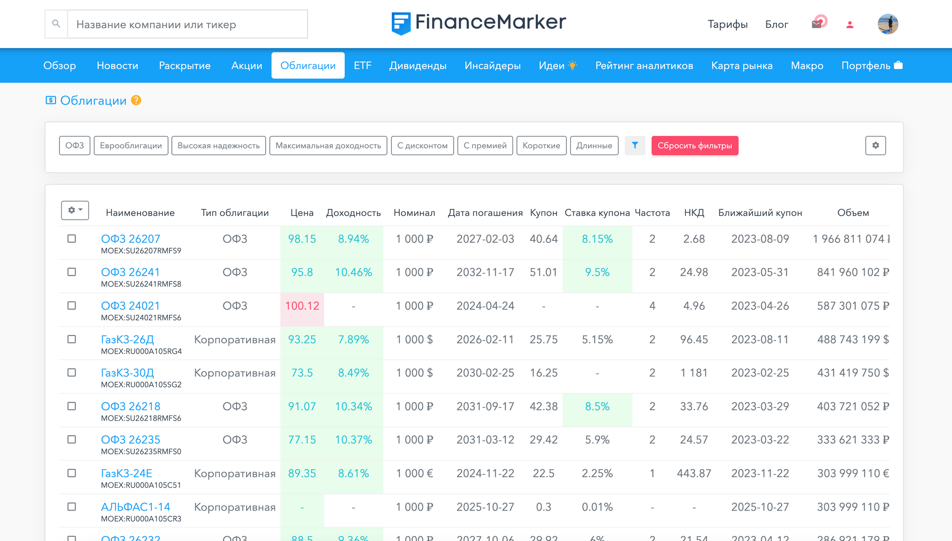The height and width of the screenshot is (541, 952).
Task: Check the ОФЗ 26241 row checkbox
Action: [x=72, y=272]
